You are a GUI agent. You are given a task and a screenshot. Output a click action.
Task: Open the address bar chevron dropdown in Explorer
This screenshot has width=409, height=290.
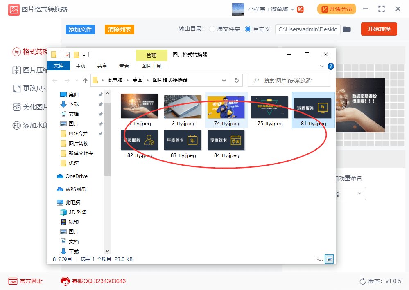pyautogui.click(x=223, y=80)
